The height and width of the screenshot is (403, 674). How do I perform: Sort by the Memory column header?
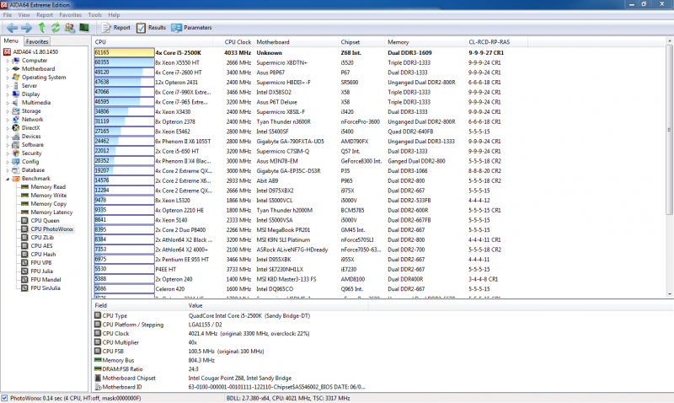425,42
